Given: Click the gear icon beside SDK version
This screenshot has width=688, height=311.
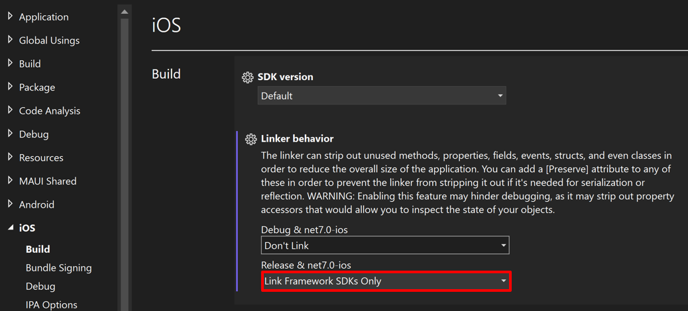Looking at the screenshot, I should pyautogui.click(x=247, y=77).
